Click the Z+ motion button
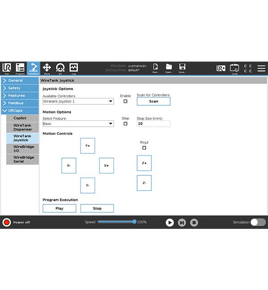 [x=144, y=163]
